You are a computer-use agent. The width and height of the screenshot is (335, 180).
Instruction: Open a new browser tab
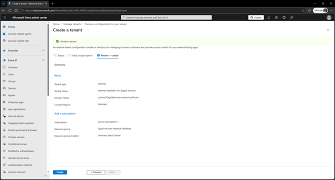coord(52,3)
